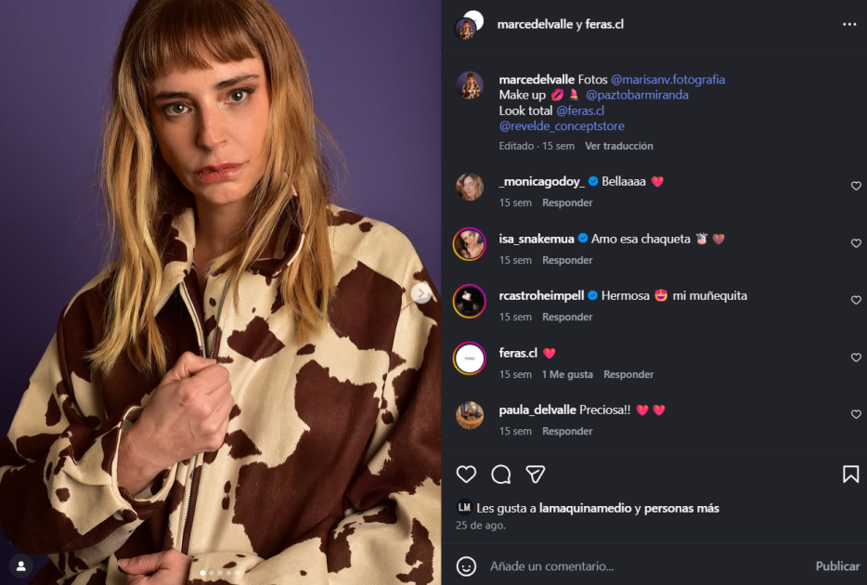The image size is (867, 585).
Task: View '1 Me gusta' on feras.cl comment
Action: pos(566,374)
